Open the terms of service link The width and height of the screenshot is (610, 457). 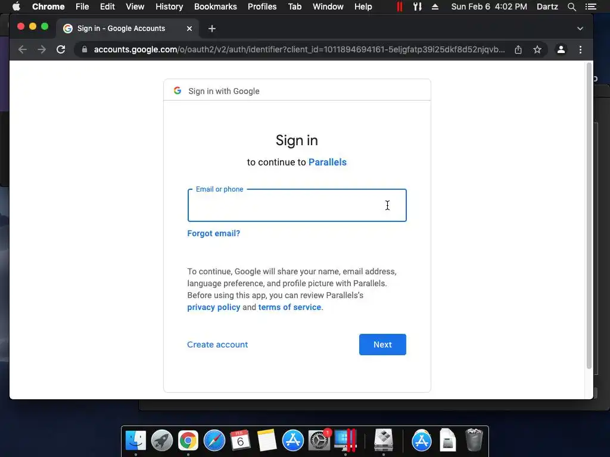[x=290, y=307]
